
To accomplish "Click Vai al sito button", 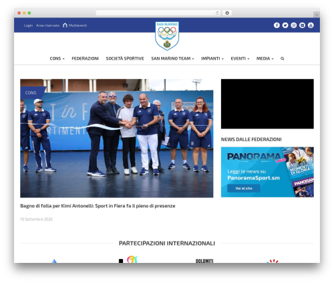I will 244,188.
